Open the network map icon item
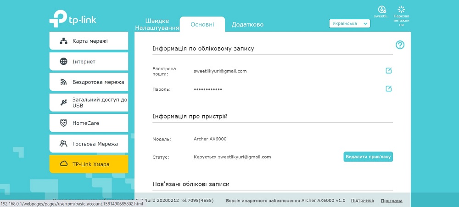Screen dimensions: 459x207 (x=63, y=41)
